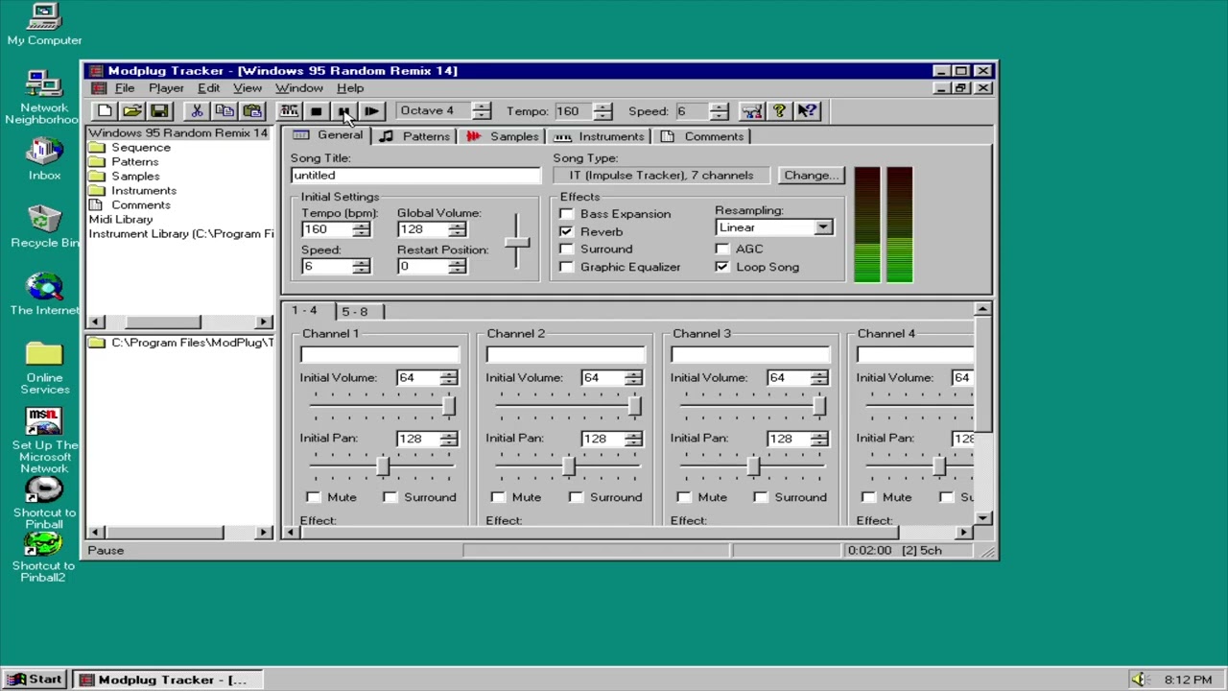Show channels 5 - 8 tab
The height and width of the screenshot is (691, 1228).
354,312
